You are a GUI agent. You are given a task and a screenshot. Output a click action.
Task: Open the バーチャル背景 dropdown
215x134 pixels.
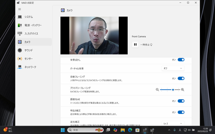(x=173, y=68)
